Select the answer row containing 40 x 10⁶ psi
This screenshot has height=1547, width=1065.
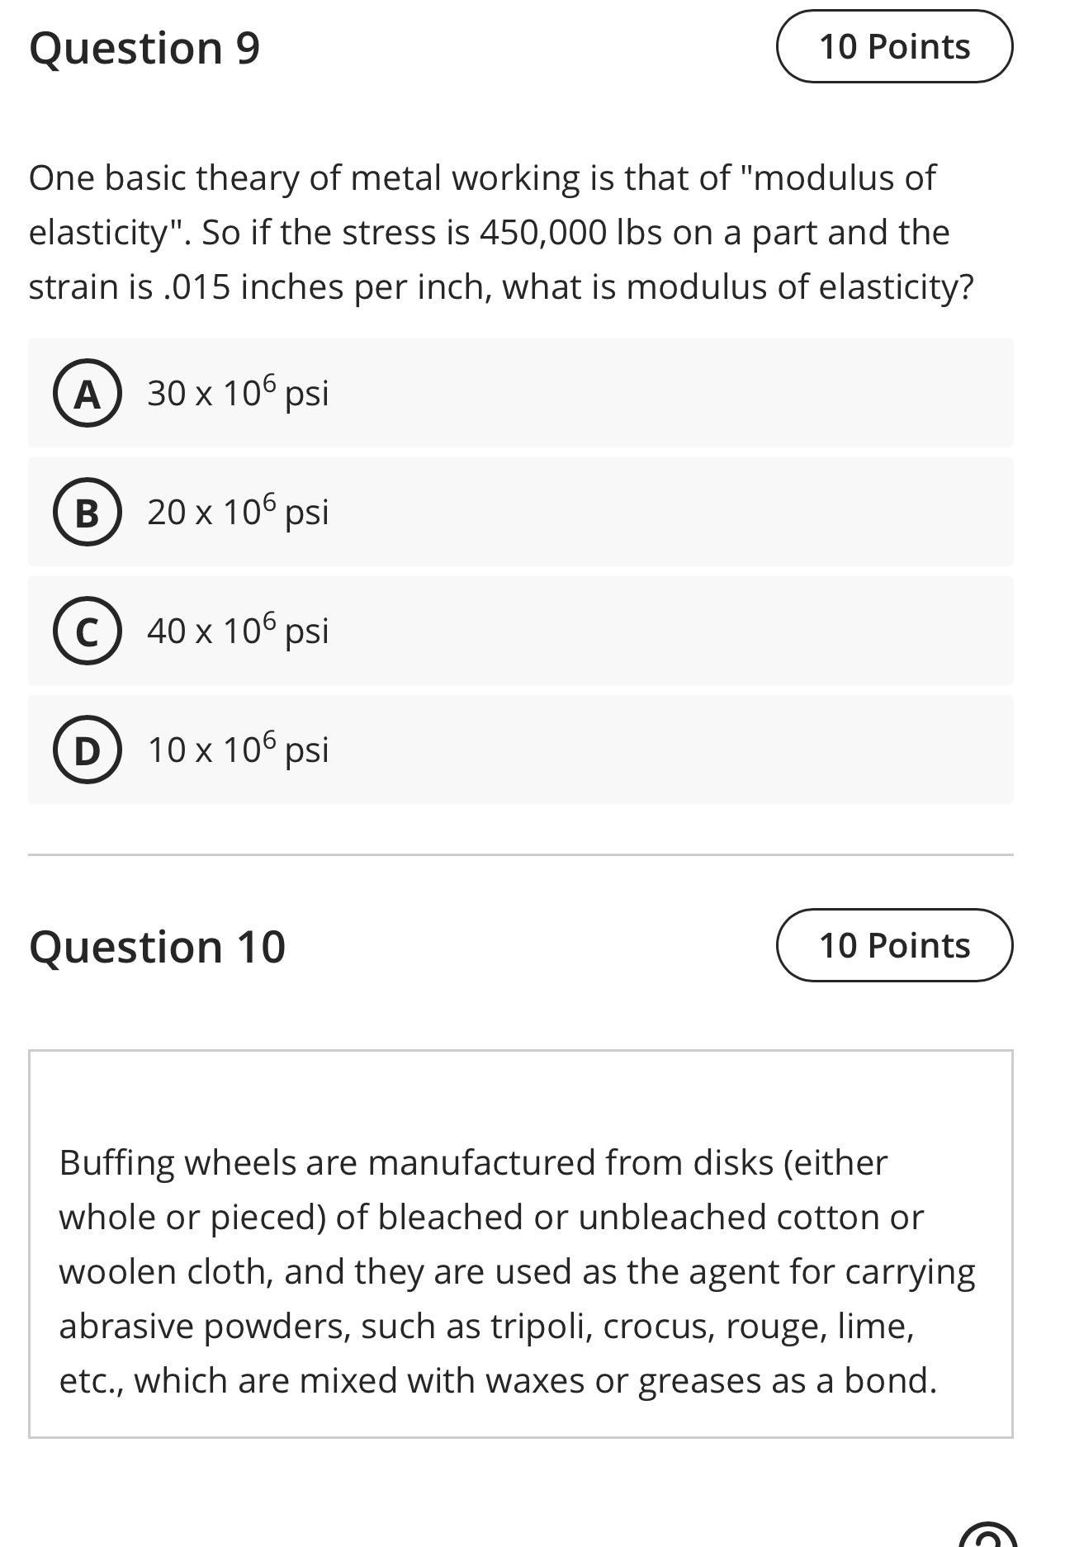click(520, 632)
